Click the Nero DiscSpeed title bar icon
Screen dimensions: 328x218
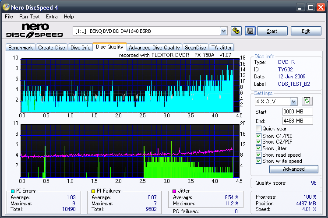6,7
